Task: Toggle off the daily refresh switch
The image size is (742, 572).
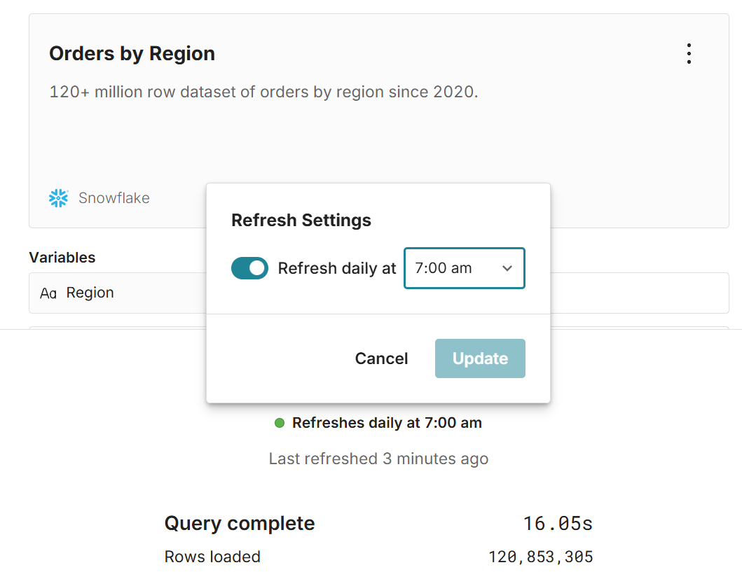Action: (249, 268)
